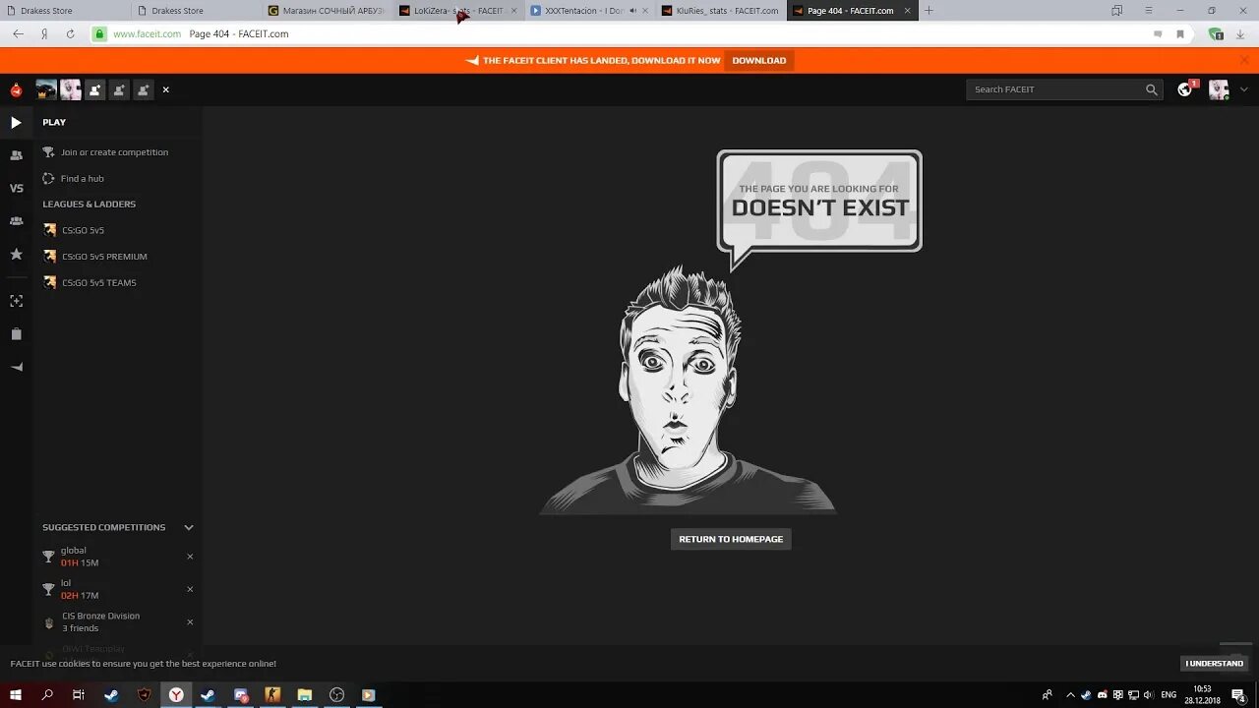Open the Play section in the sidebar
1259x708 pixels.
coord(16,123)
